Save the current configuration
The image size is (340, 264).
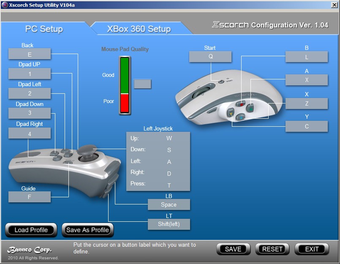tap(233, 249)
